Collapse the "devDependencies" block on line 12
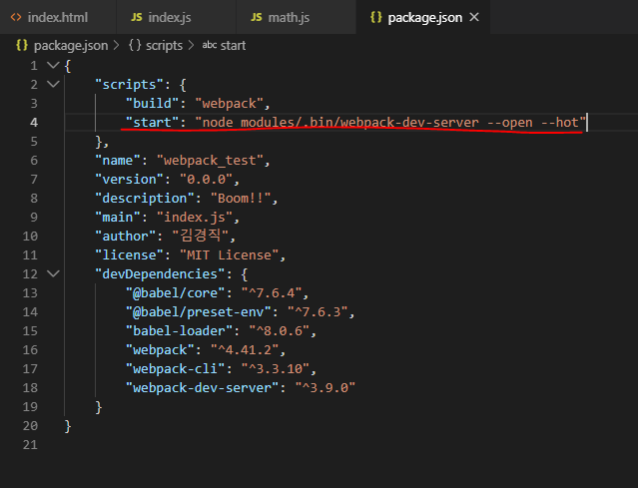The image size is (638, 488). click(51, 273)
